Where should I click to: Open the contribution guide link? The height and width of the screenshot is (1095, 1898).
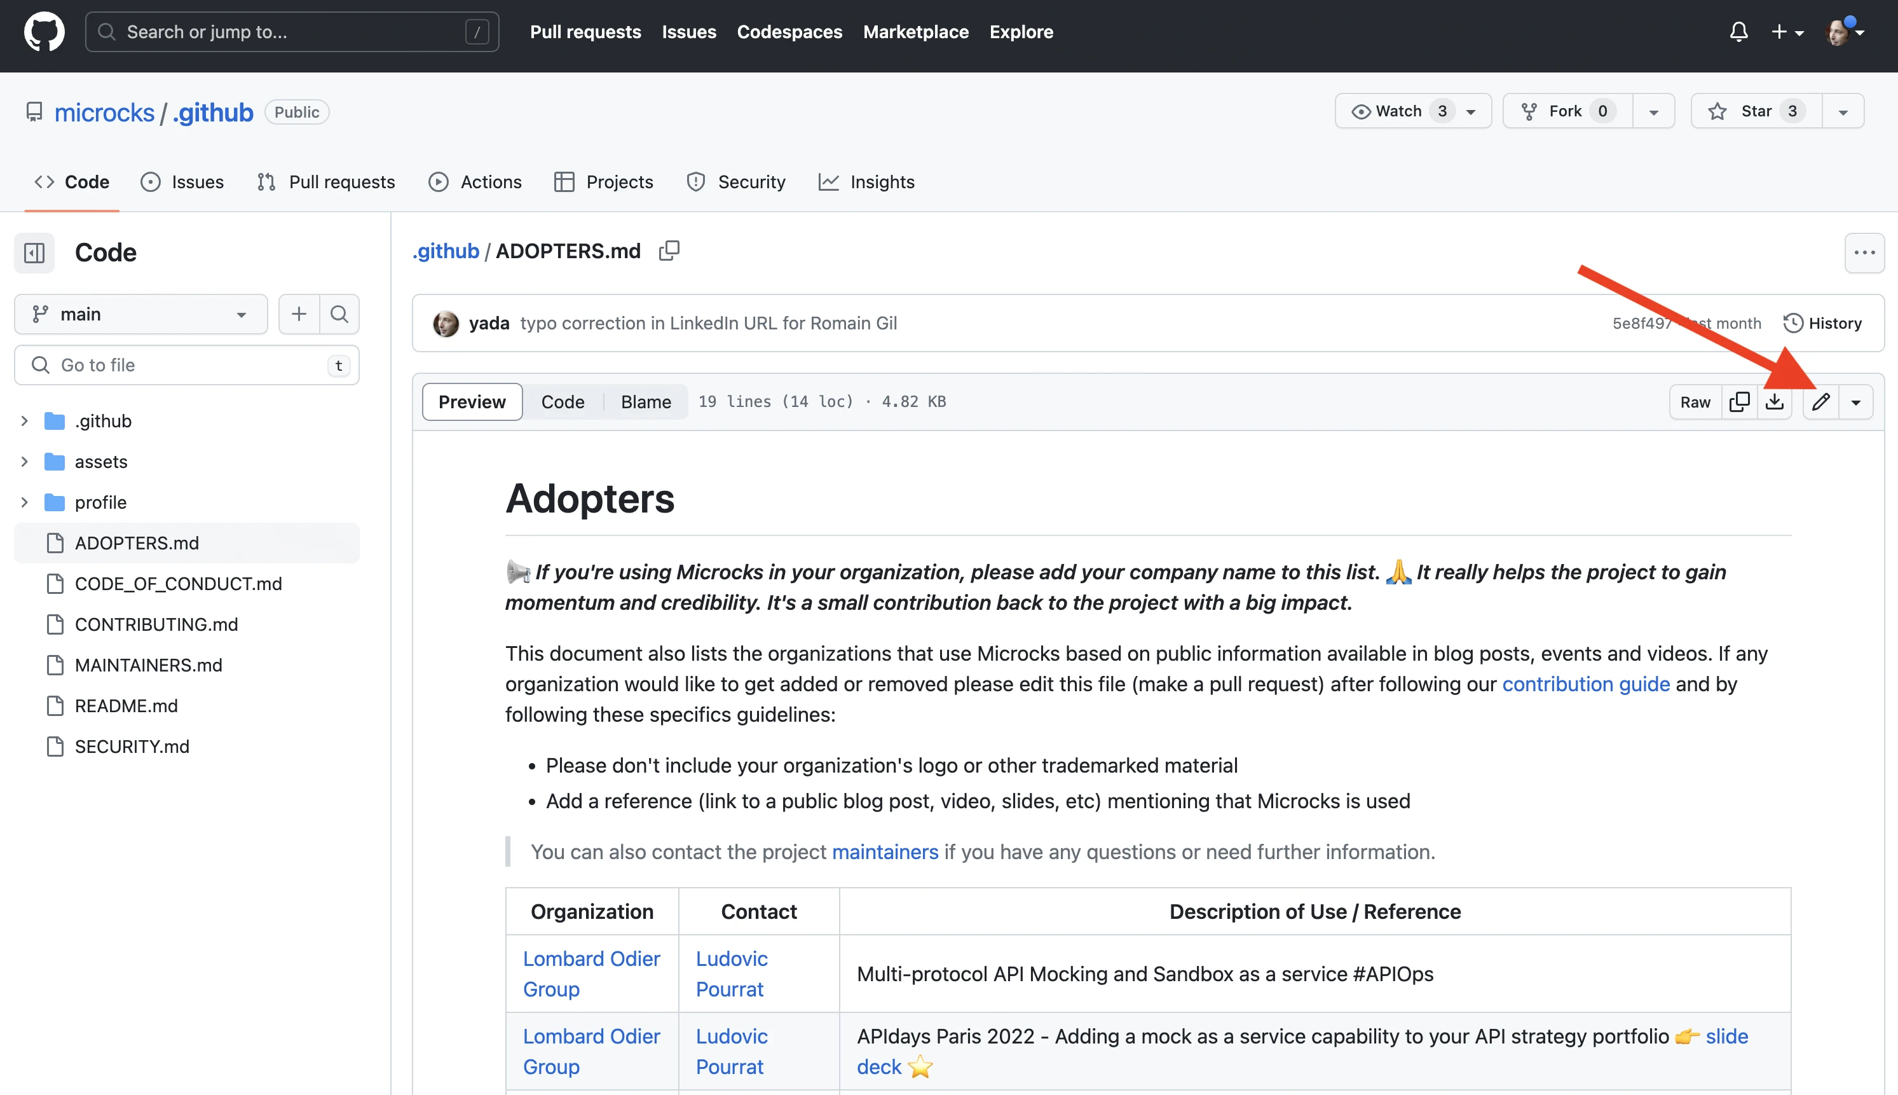(1585, 684)
